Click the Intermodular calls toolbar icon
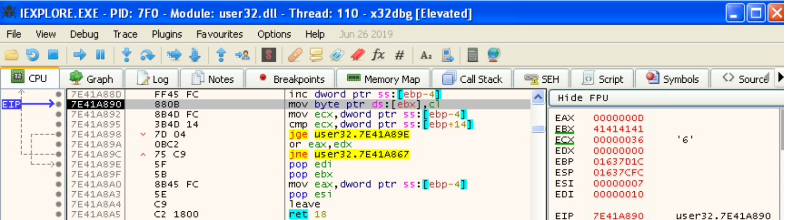785x220 pixels. (x=448, y=54)
